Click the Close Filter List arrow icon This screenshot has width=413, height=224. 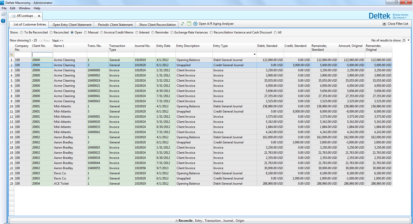pos(384,24)
